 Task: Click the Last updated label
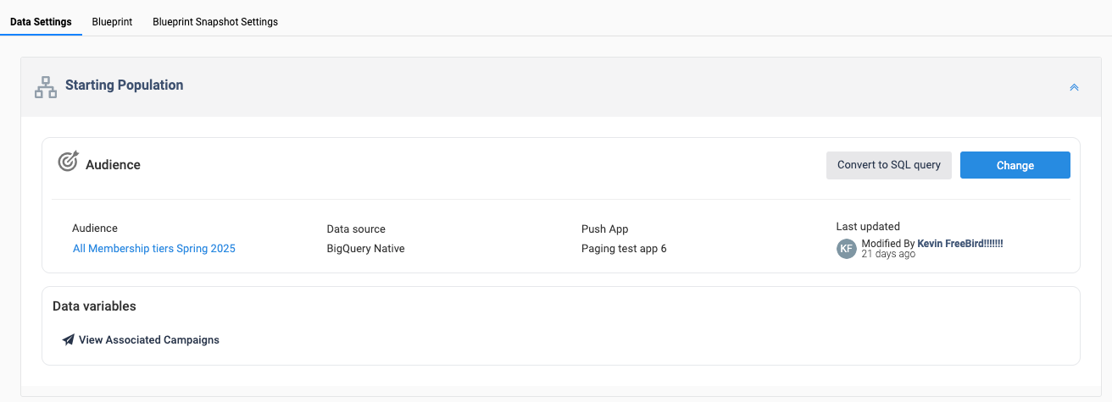pyautogui.click(x=868, y=227)
